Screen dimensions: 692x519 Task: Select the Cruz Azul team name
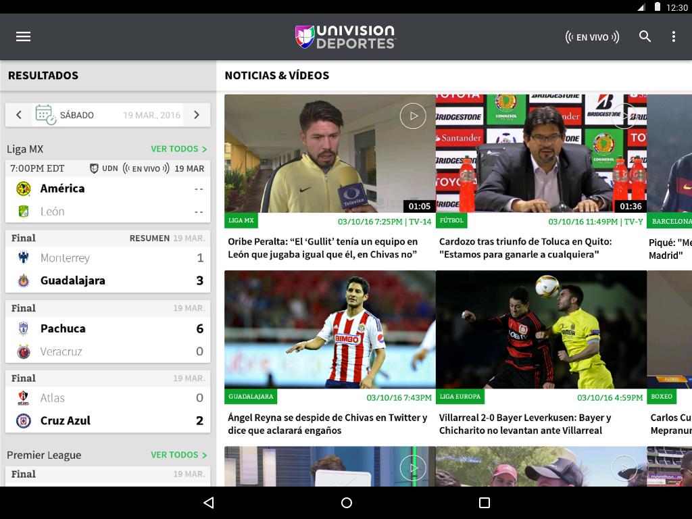(x=66, y=421)
